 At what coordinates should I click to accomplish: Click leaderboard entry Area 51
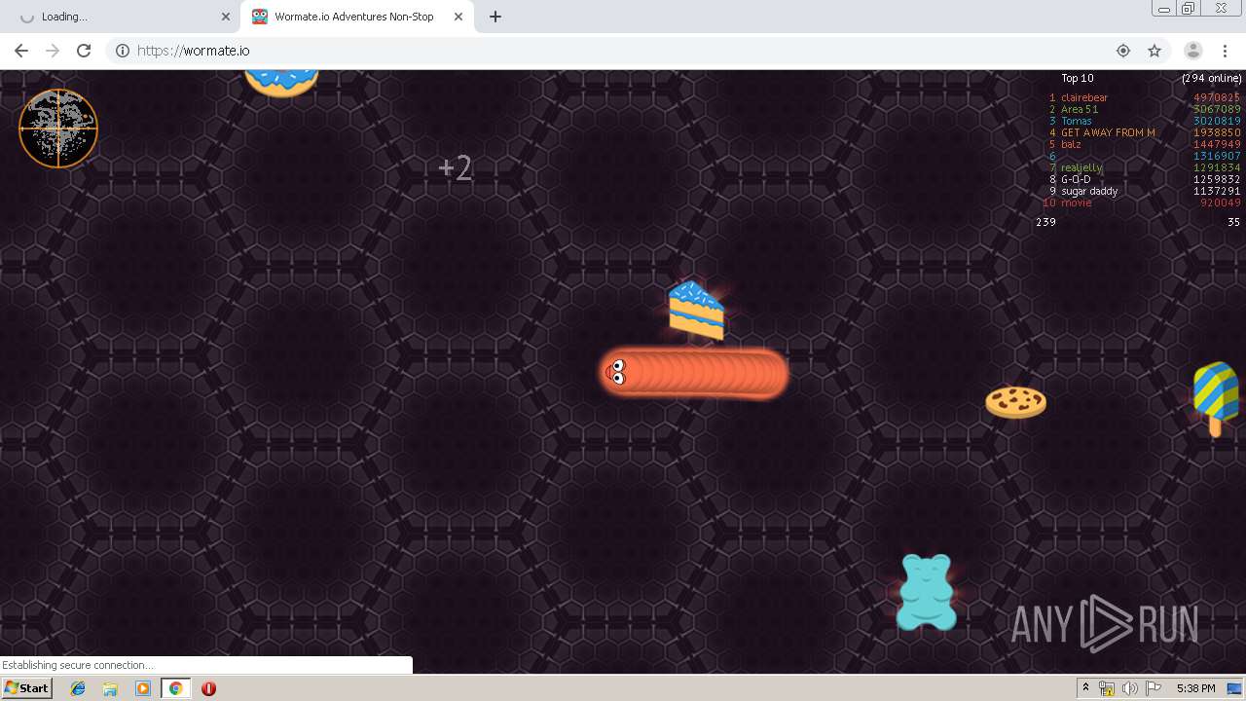(x=1080, y=109)
